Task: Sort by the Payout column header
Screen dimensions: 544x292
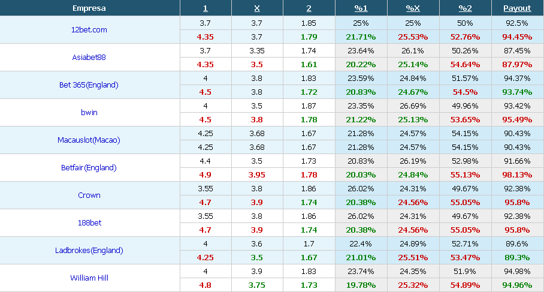Action: 517,8
